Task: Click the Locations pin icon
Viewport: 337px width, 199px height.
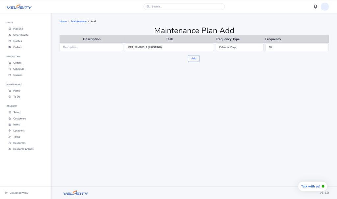Action: pos(10,131)
